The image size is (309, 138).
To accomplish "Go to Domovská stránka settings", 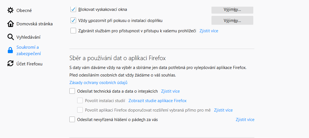I will 34,24.
